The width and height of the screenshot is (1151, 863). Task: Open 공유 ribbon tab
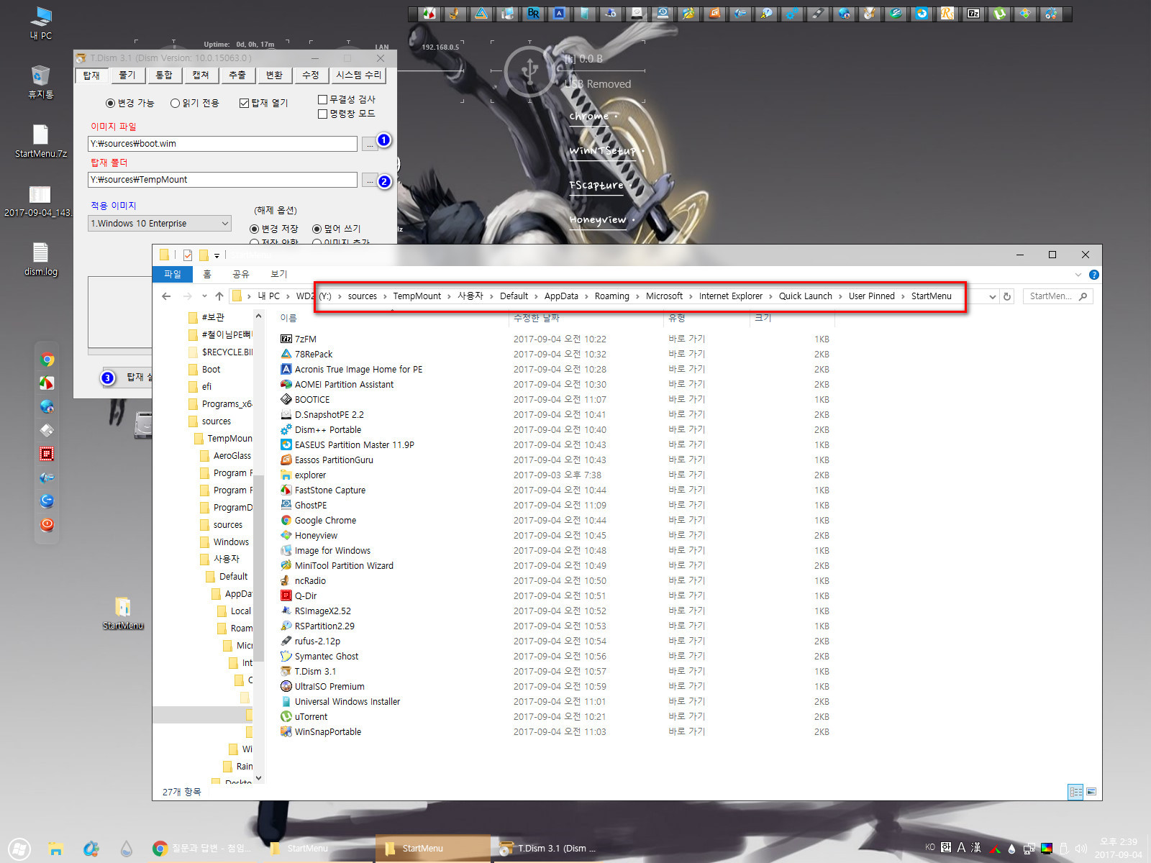click(240, 274)
